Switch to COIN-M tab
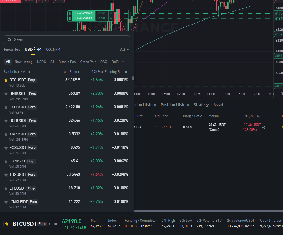The width and height of the screenshot is (283, 235). coord(53,49)
